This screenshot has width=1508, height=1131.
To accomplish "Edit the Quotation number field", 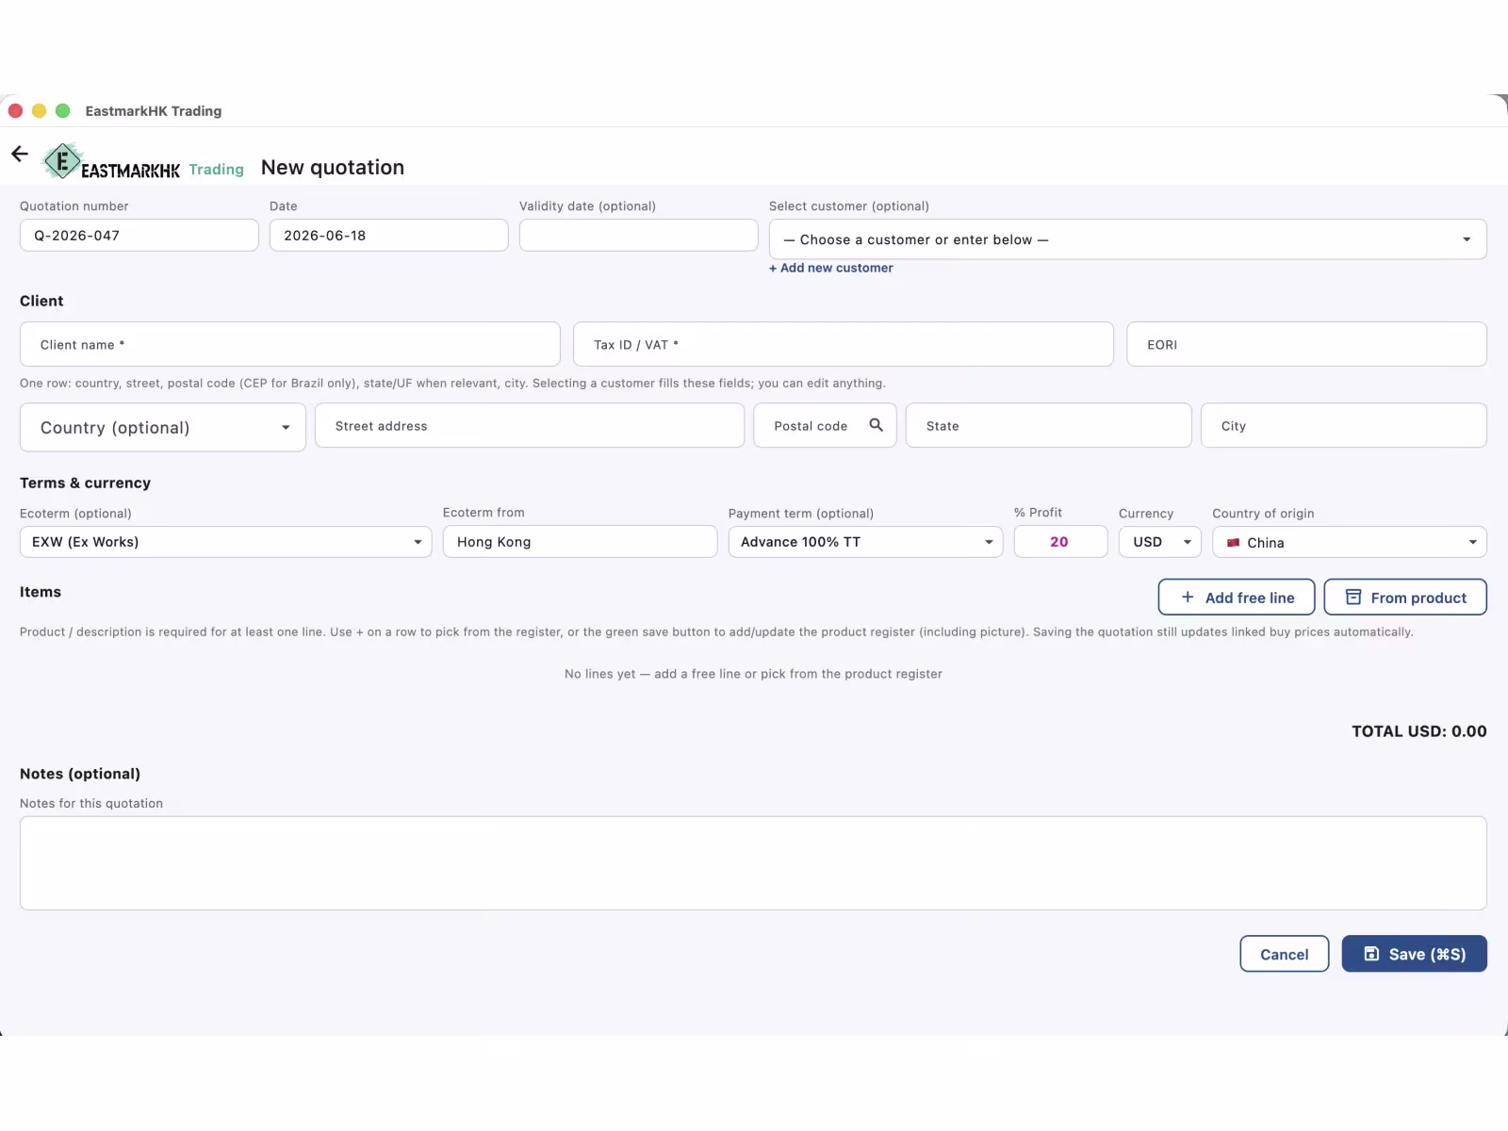I will 139,236.
